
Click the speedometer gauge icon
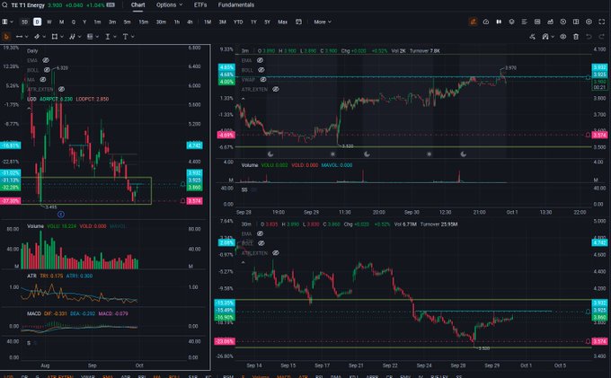pos(486,22)
